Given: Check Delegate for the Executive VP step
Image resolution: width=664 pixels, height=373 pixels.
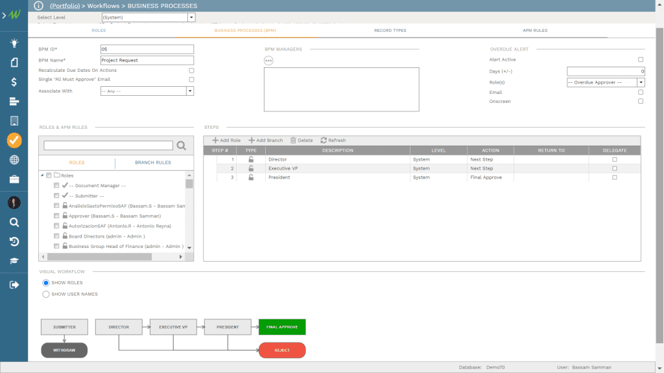Looking at the screenshot, I should tap(615, 168).
